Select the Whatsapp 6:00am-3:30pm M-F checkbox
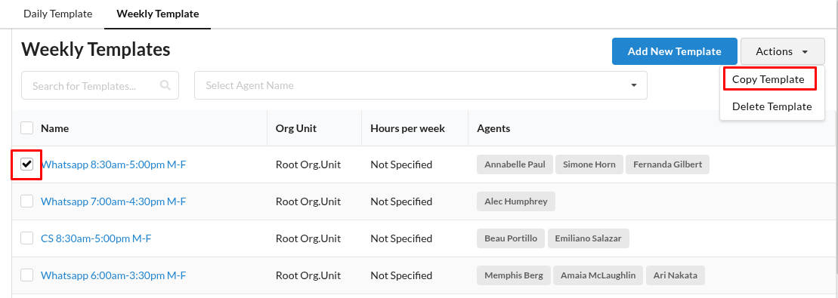The width and height of the screenshot is (838, 298). 26,275
